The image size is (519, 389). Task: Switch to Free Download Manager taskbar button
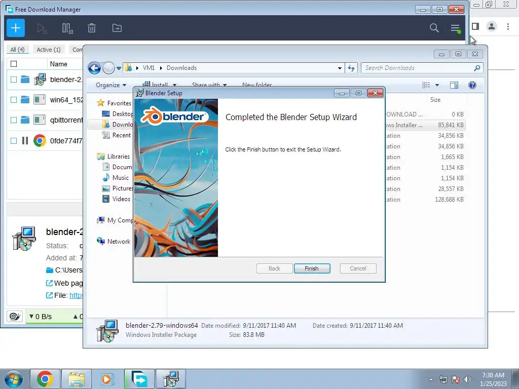[139, 379]
